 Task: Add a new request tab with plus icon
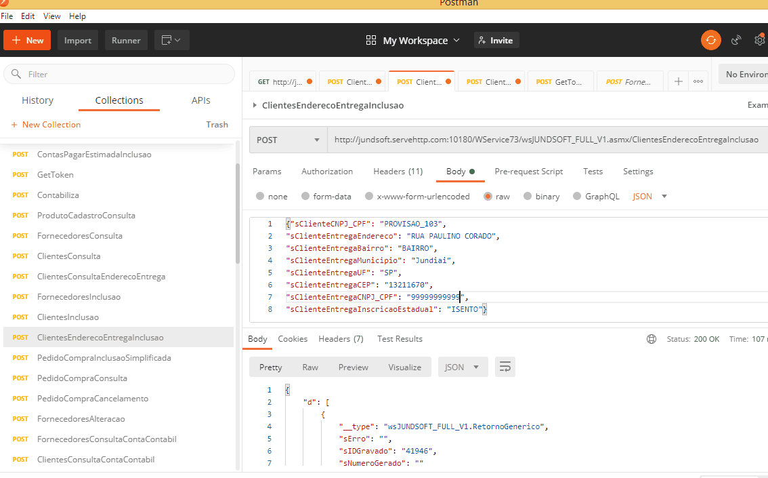pos(678,81)
